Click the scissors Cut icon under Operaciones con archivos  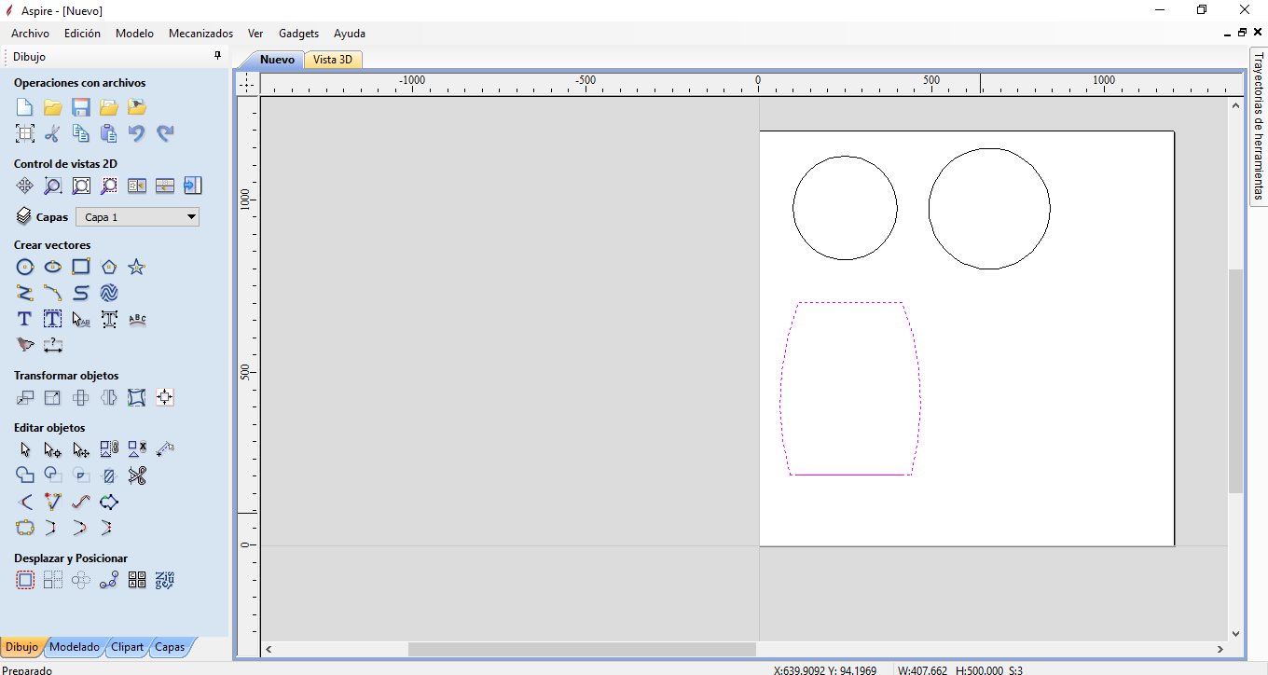(53, 133)
